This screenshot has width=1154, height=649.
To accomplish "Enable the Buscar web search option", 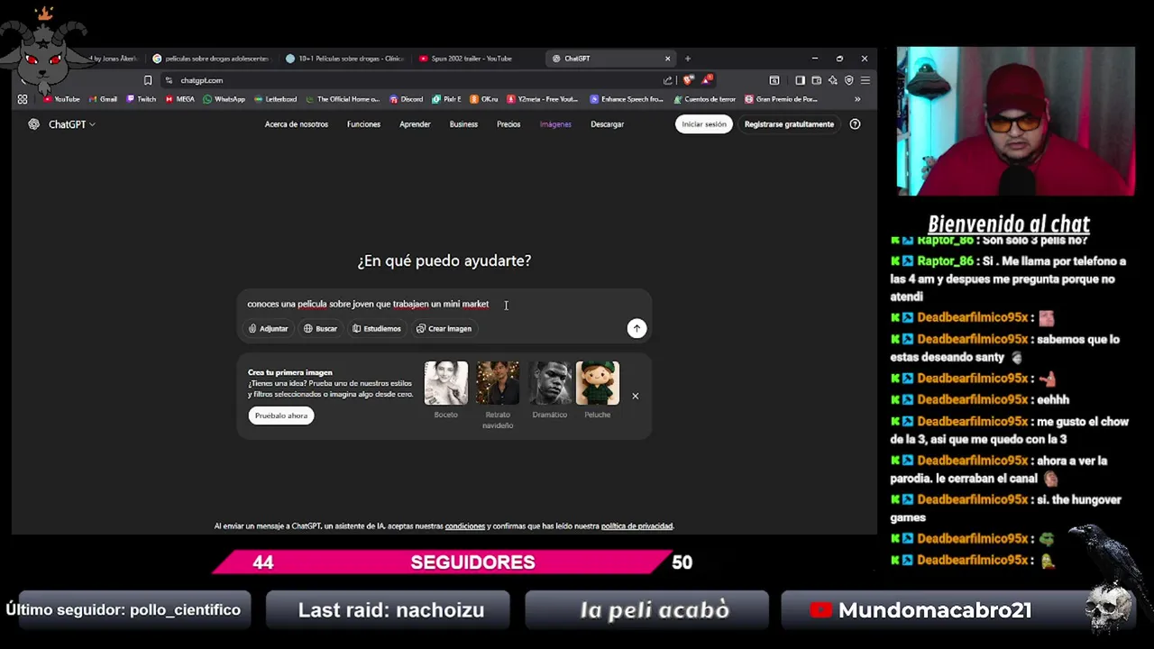I will point(320,329).
